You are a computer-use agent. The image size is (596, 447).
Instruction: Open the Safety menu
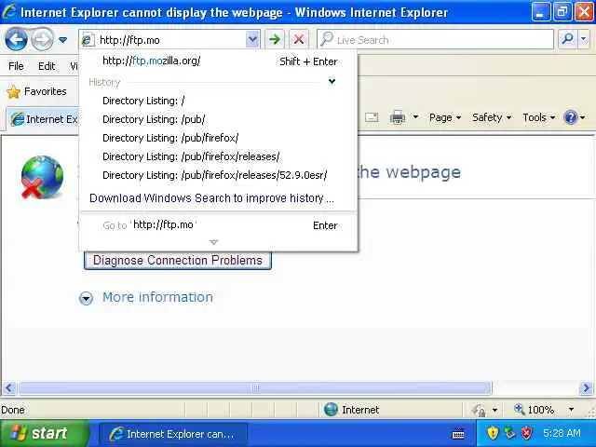click(491, 117)
